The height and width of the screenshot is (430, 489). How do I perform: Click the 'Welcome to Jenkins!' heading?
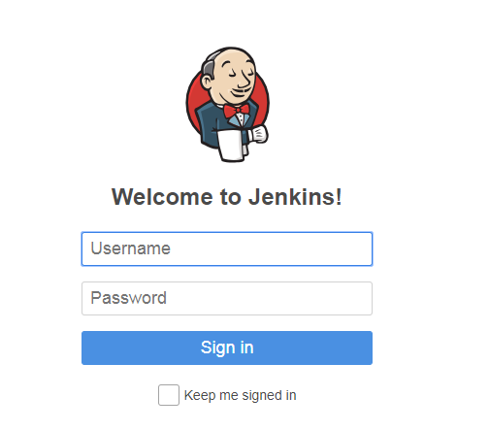227,197
